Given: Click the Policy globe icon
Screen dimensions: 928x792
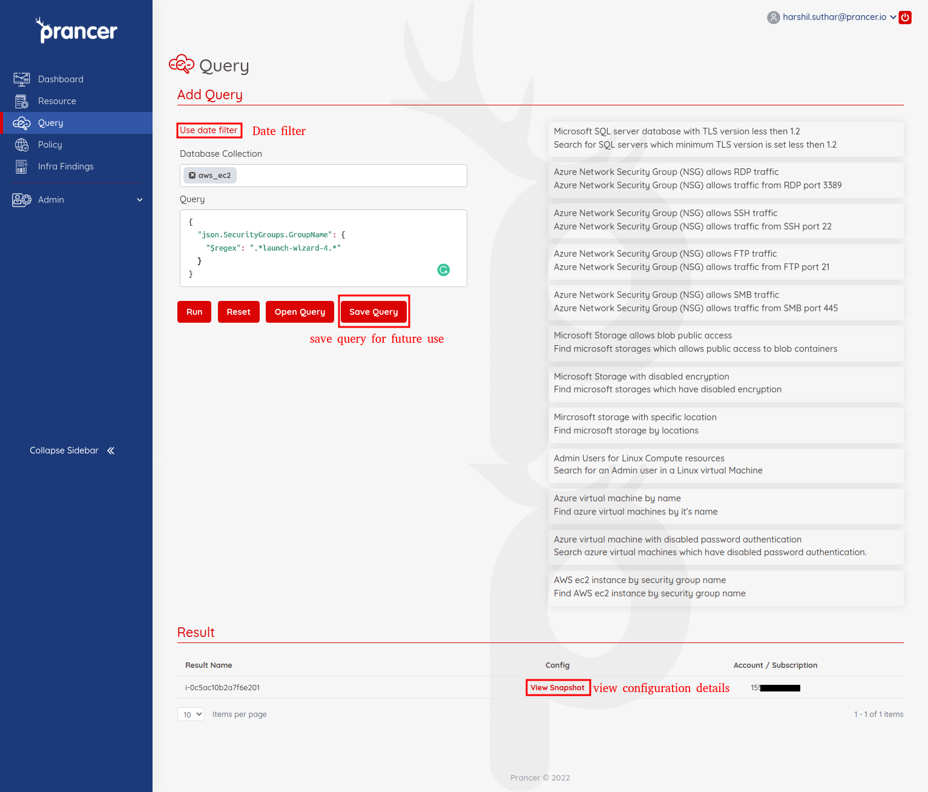Looking at the screenshot, I should [x=22, y=145].
